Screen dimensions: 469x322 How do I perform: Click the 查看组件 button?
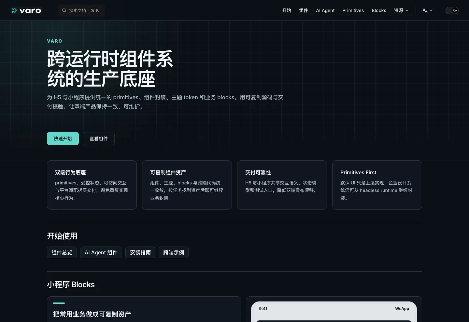[x=99, y=139]
